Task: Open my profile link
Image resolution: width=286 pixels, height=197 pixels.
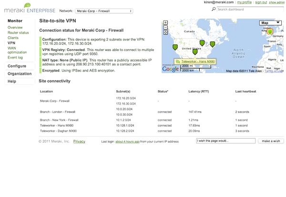Action: click(245, 2)
